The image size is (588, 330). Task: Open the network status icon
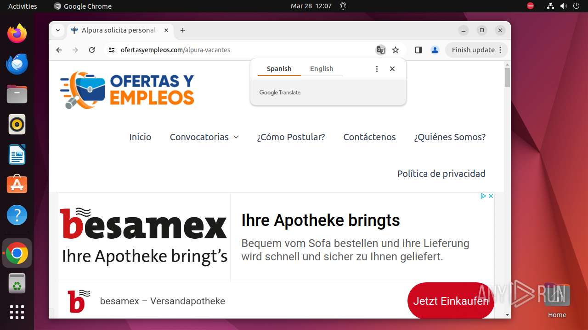pos(550,6)
